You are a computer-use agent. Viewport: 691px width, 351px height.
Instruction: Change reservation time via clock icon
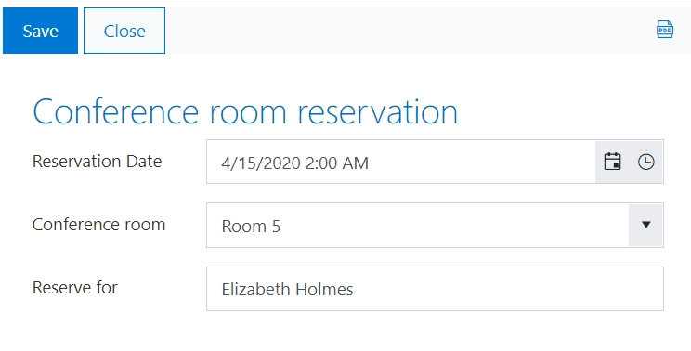pyautogui.click(x=645, y=162)
